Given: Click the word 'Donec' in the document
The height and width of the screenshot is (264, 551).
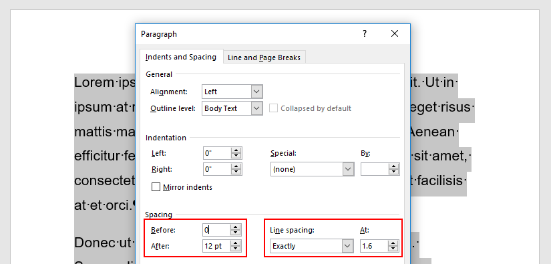Looking at the screenshot, I should click(95, 243).
